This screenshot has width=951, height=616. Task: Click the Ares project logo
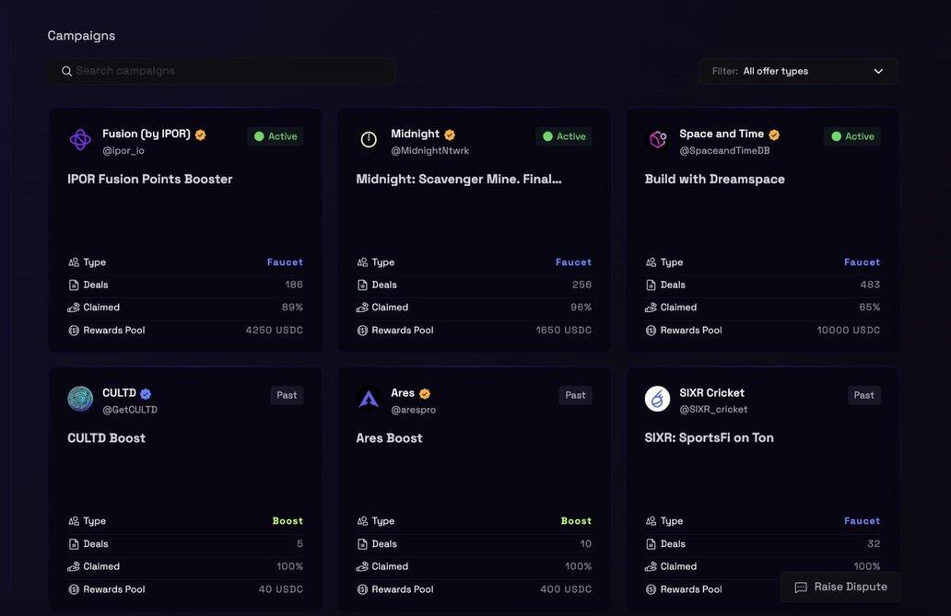[x=369, y=399]
